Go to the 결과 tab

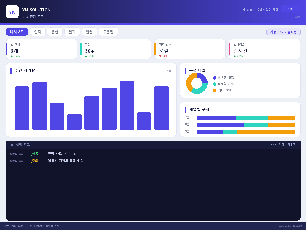(72, 32)
